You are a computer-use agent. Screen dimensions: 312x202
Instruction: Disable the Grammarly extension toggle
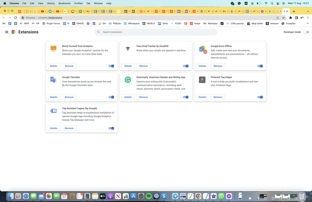(186, 97)
